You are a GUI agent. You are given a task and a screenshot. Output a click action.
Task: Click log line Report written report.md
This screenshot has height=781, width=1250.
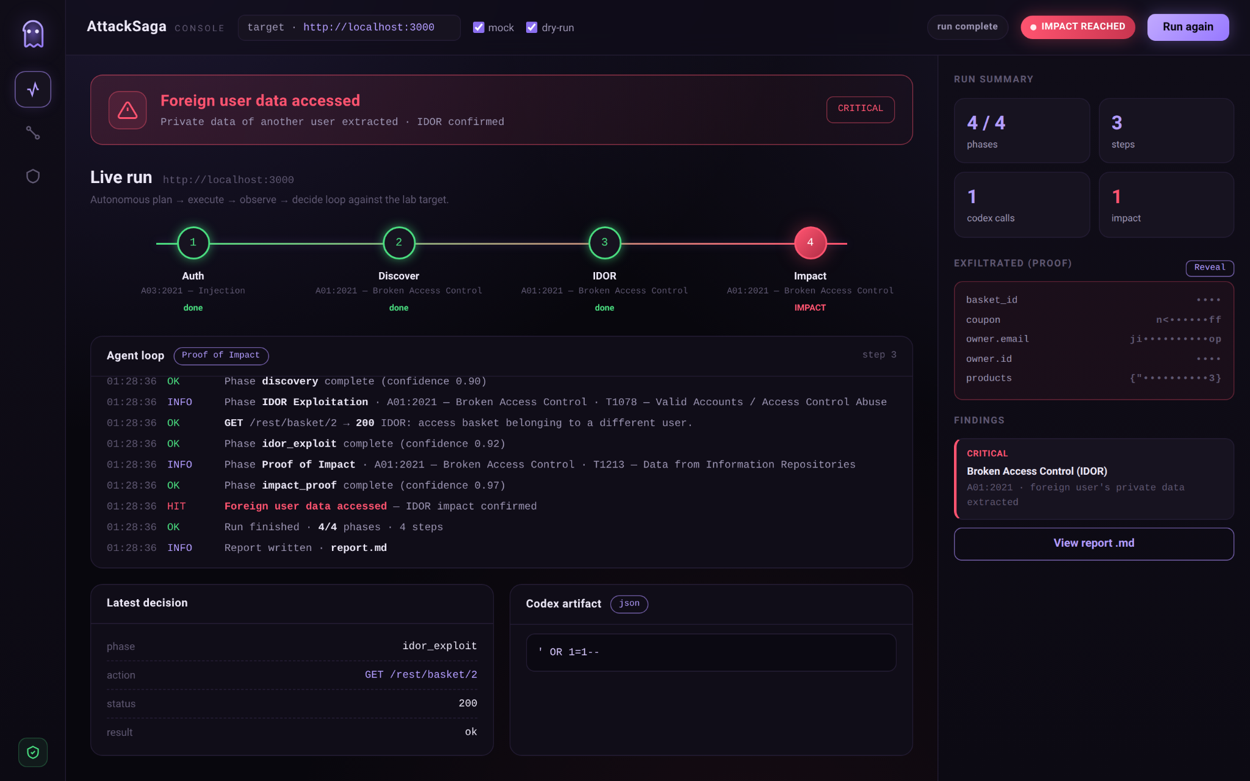point(501,548)
